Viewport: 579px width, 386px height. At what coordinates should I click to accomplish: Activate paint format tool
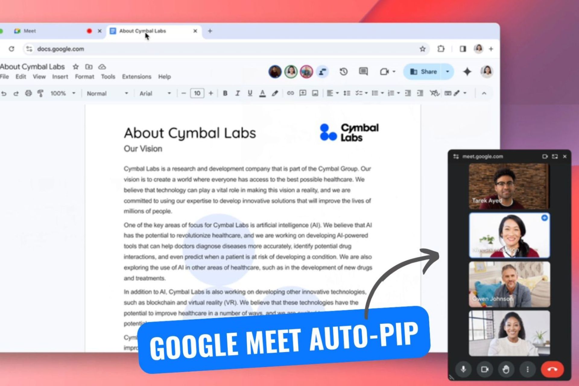(x=40, y=93)
